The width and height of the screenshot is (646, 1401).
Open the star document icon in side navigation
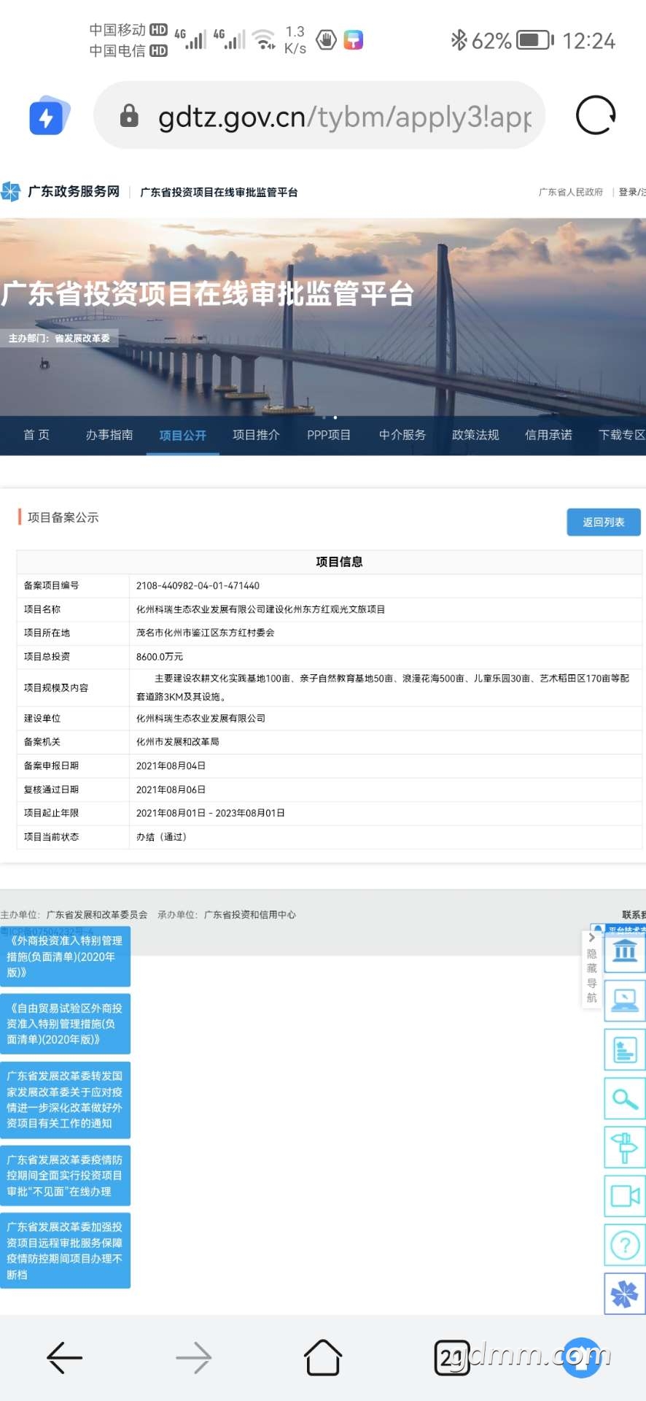pos(625,1049)
